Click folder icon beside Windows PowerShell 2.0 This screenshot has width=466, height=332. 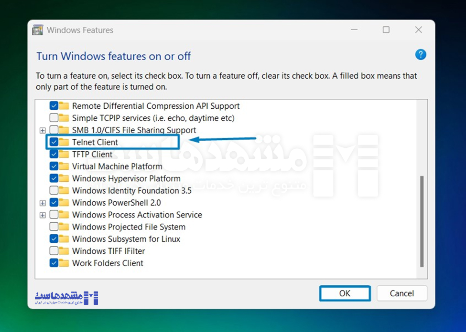64,202
